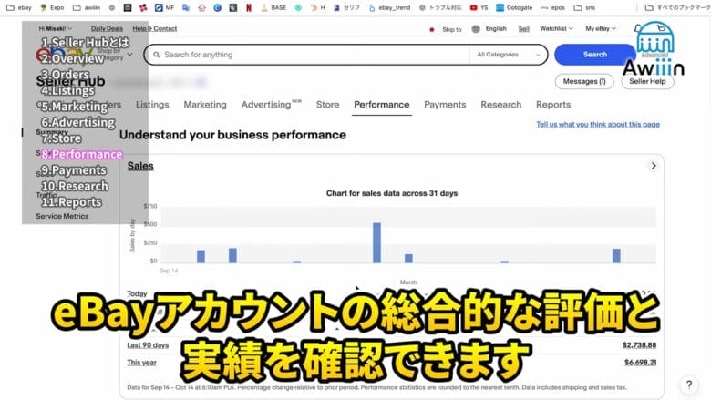Open the Gotogate bookmark
This screenshot has width=711, height=400.
pyautogui.click(x=513, y=7)
